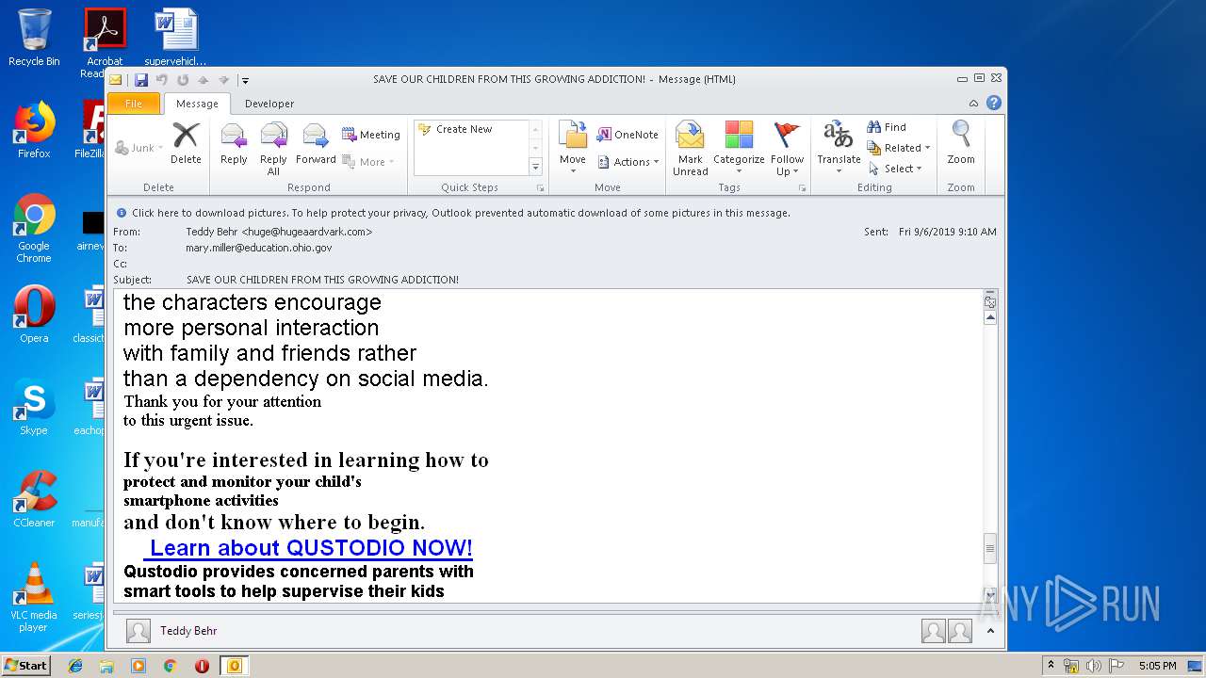
Task: Open Recycle Bin on the desktop
Action: pyautogui.click(x=34, y=38)
